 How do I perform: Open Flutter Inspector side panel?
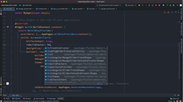[182, 29]
